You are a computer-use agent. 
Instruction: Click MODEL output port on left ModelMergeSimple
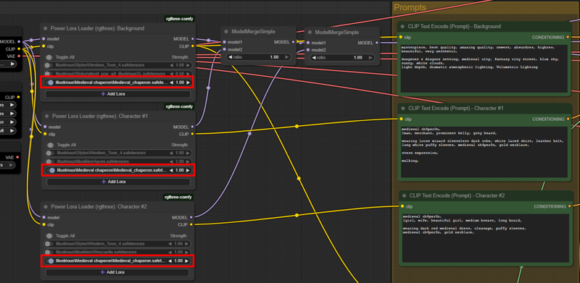click(294, 42)
